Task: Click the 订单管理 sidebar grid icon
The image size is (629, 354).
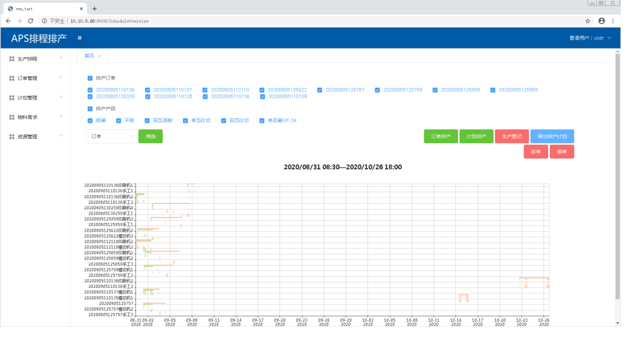Action: click(x=12, y=78)
